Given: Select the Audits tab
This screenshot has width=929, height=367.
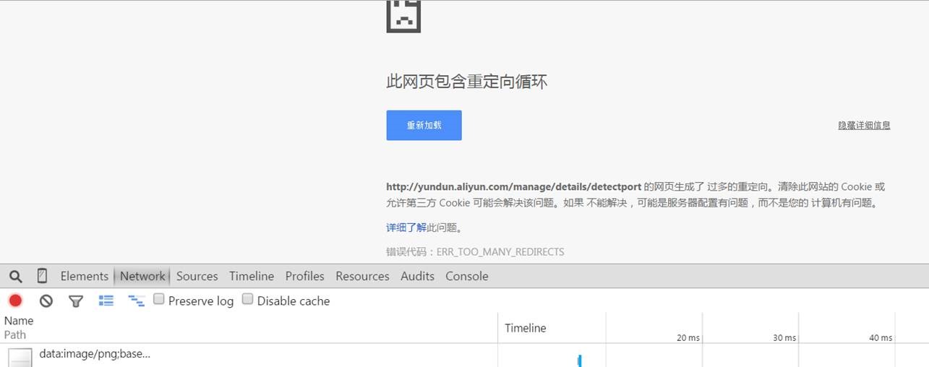Looking at the screenshot, I should [417, 276].
